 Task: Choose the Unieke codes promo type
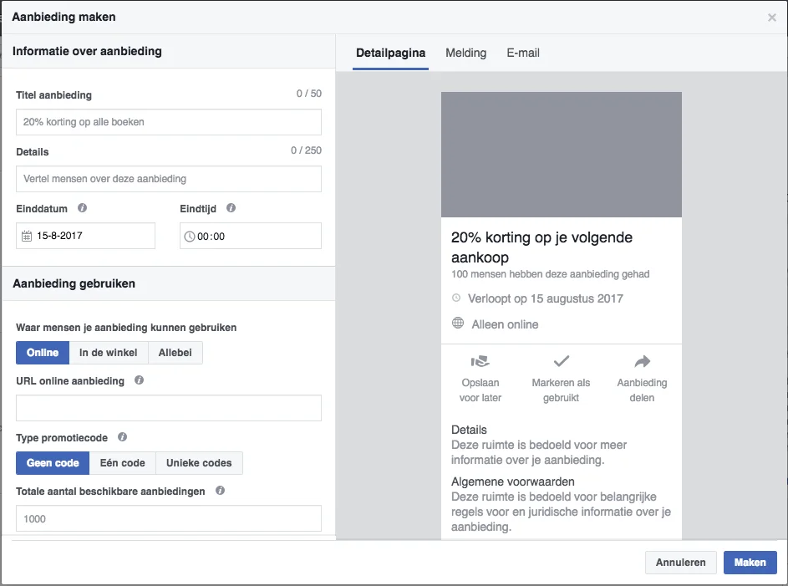point(200,463)
